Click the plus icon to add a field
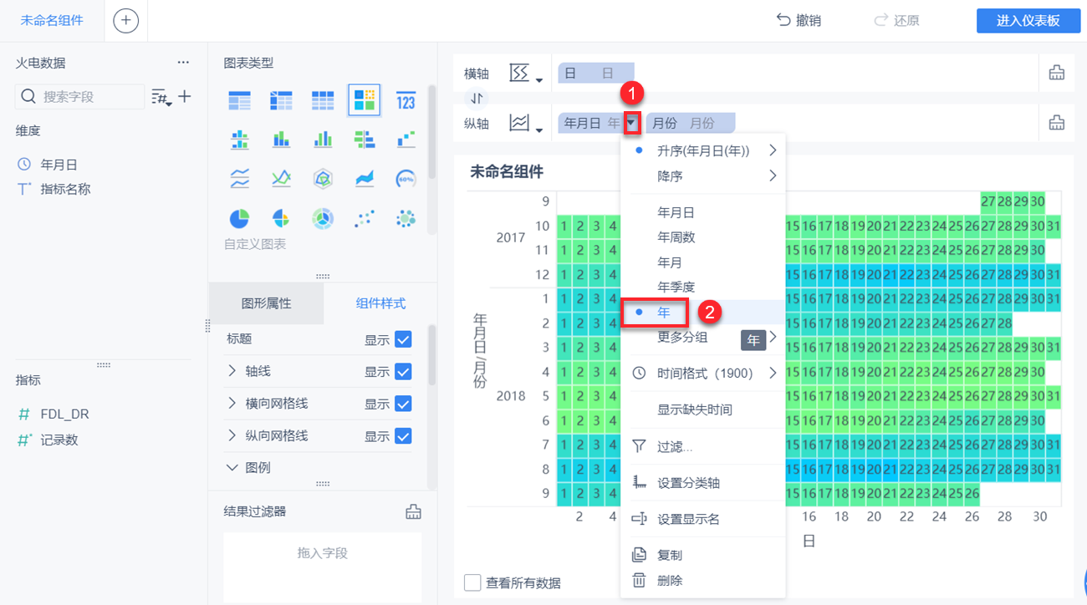The image size is (1087, 605). 185,97
